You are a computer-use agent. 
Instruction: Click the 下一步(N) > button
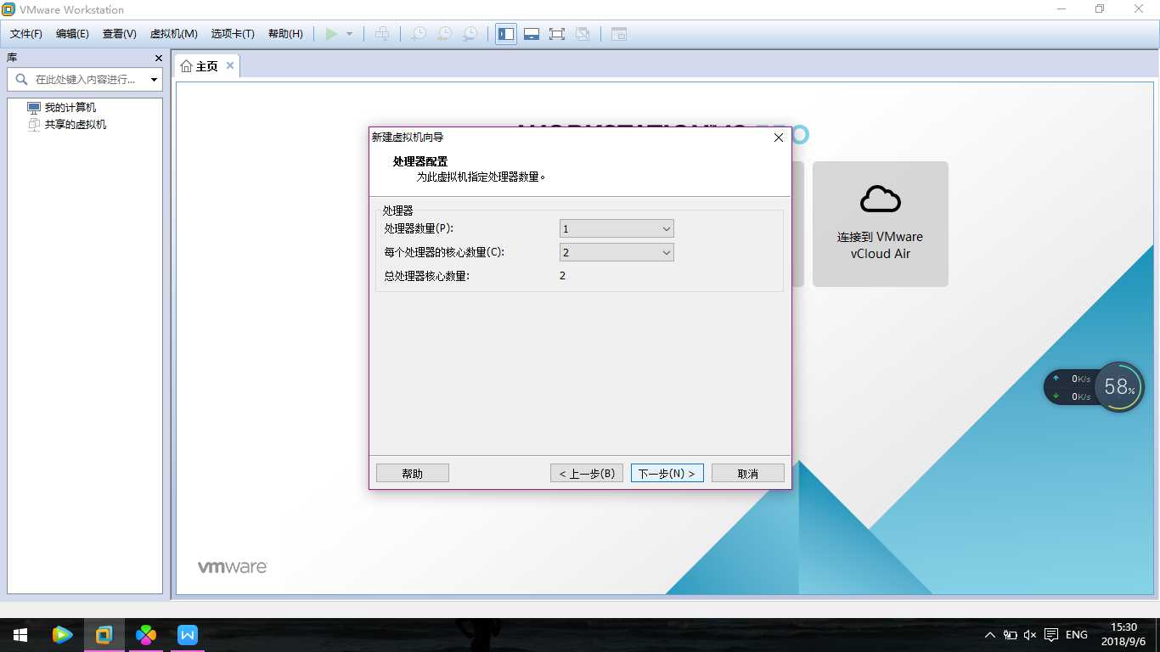coord(667,473)
